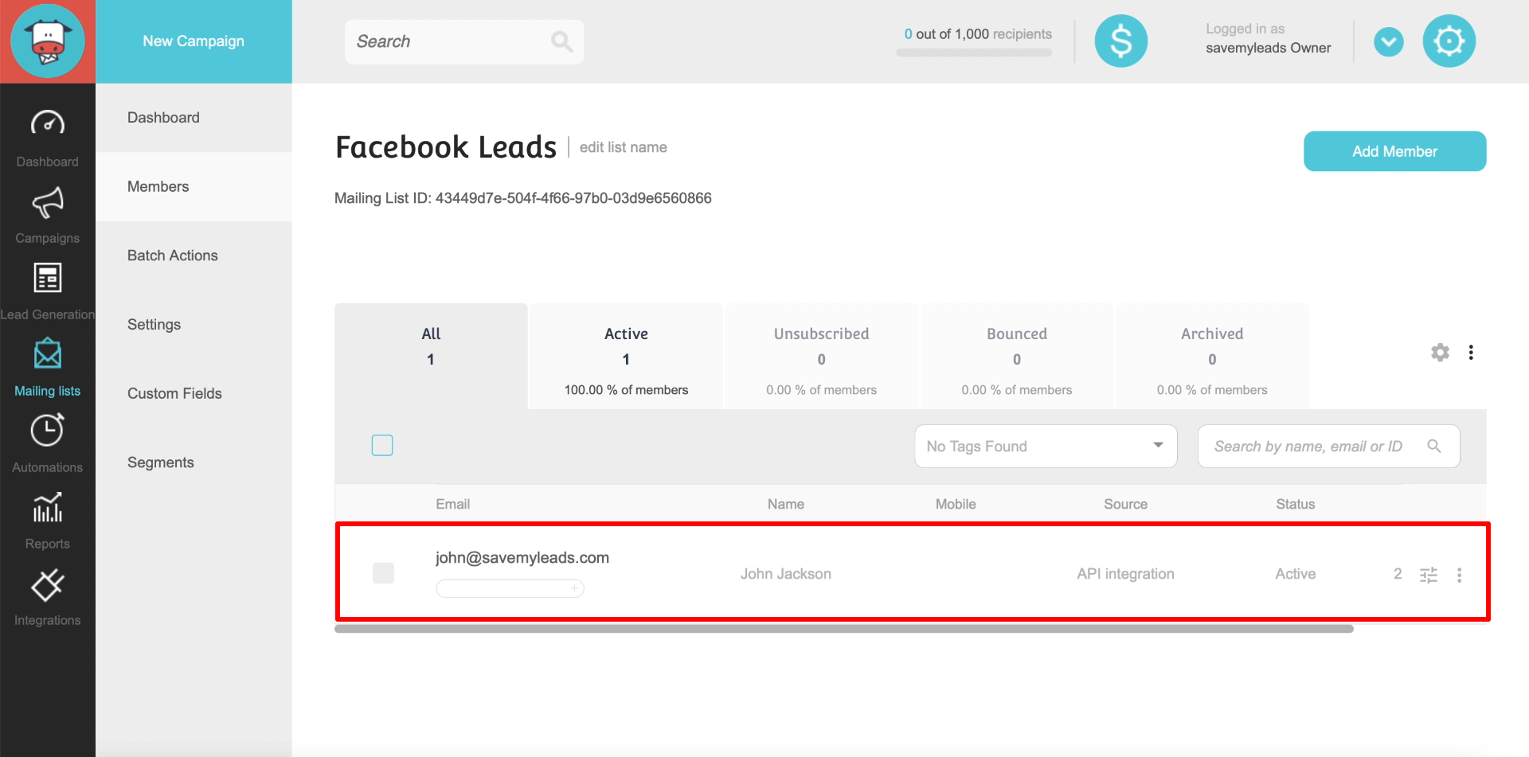Viewport: 1529px width, 757px height.
Task: Open member list column settings gear
Action: tap(1440, 352)
